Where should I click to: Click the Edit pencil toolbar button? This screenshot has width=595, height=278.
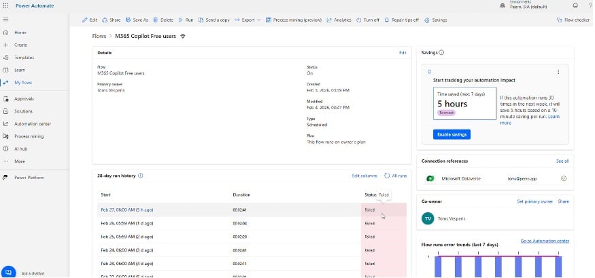pyautogui.click(x=89, y=20)
